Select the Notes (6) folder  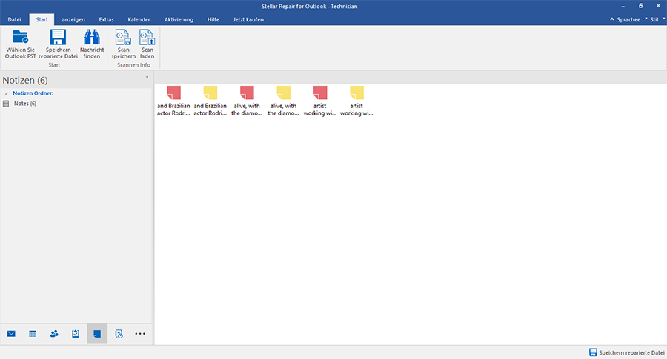(x=24, y=104)
